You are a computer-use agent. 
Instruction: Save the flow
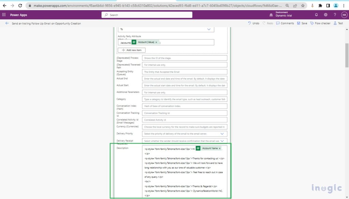[x=302, y=23]
